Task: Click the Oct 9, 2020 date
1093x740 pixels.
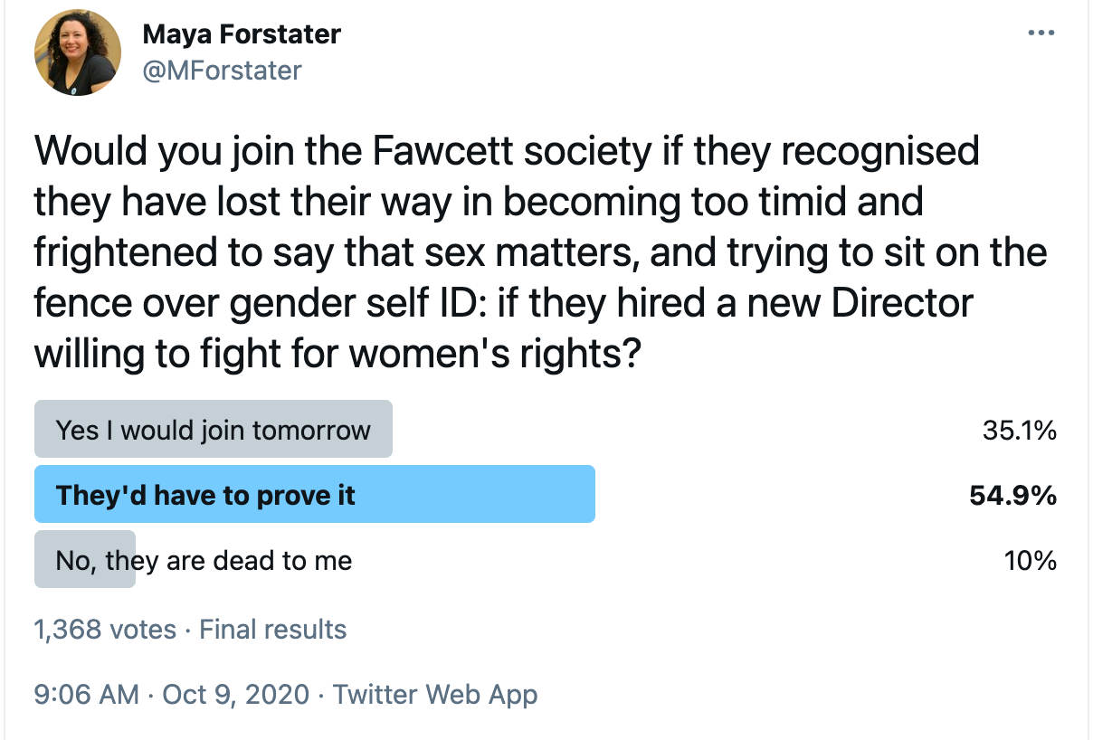Action: 236,695
